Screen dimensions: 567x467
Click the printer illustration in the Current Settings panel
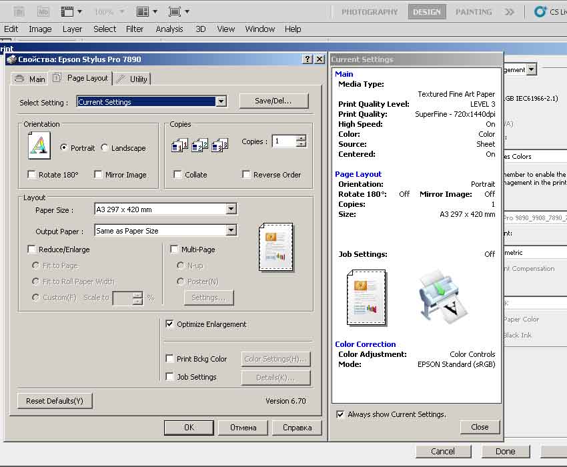click(x=443, y=298)
